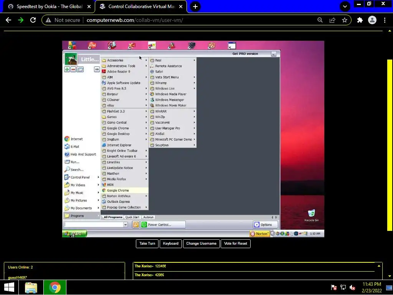This screenshot has width=393, height=295.
Task: Bookmark this page with the star icon
Action: pos(345,20)
